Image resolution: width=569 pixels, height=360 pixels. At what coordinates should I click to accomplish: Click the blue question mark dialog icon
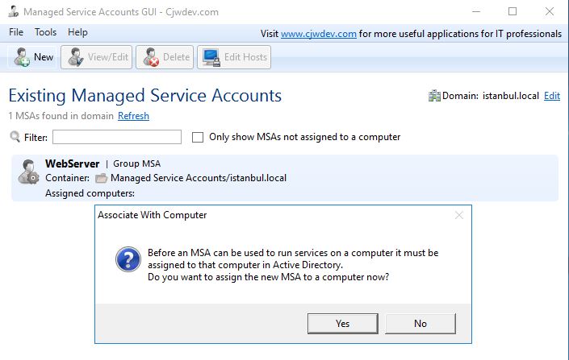tap(128, 259)
